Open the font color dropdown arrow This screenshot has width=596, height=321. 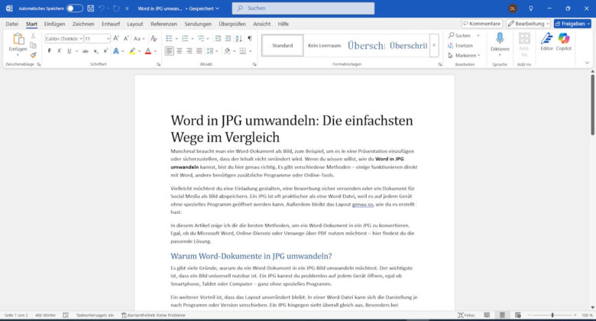pos(155,51)
